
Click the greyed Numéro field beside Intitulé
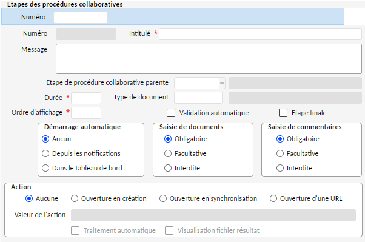86,34
